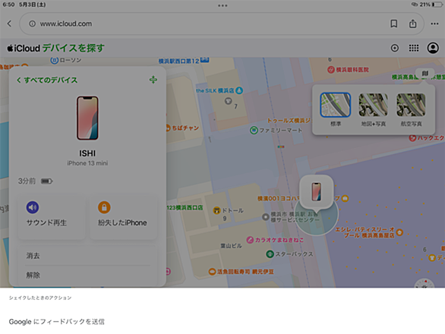Click the compass control on the map
This screenshot has width=445, height=334.
424,283
